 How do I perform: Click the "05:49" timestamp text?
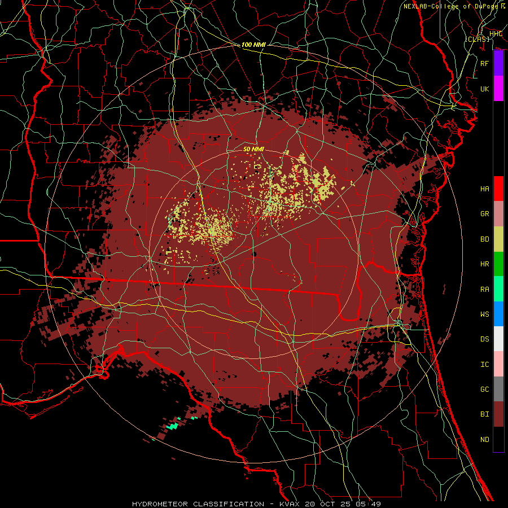coord(370,504)
